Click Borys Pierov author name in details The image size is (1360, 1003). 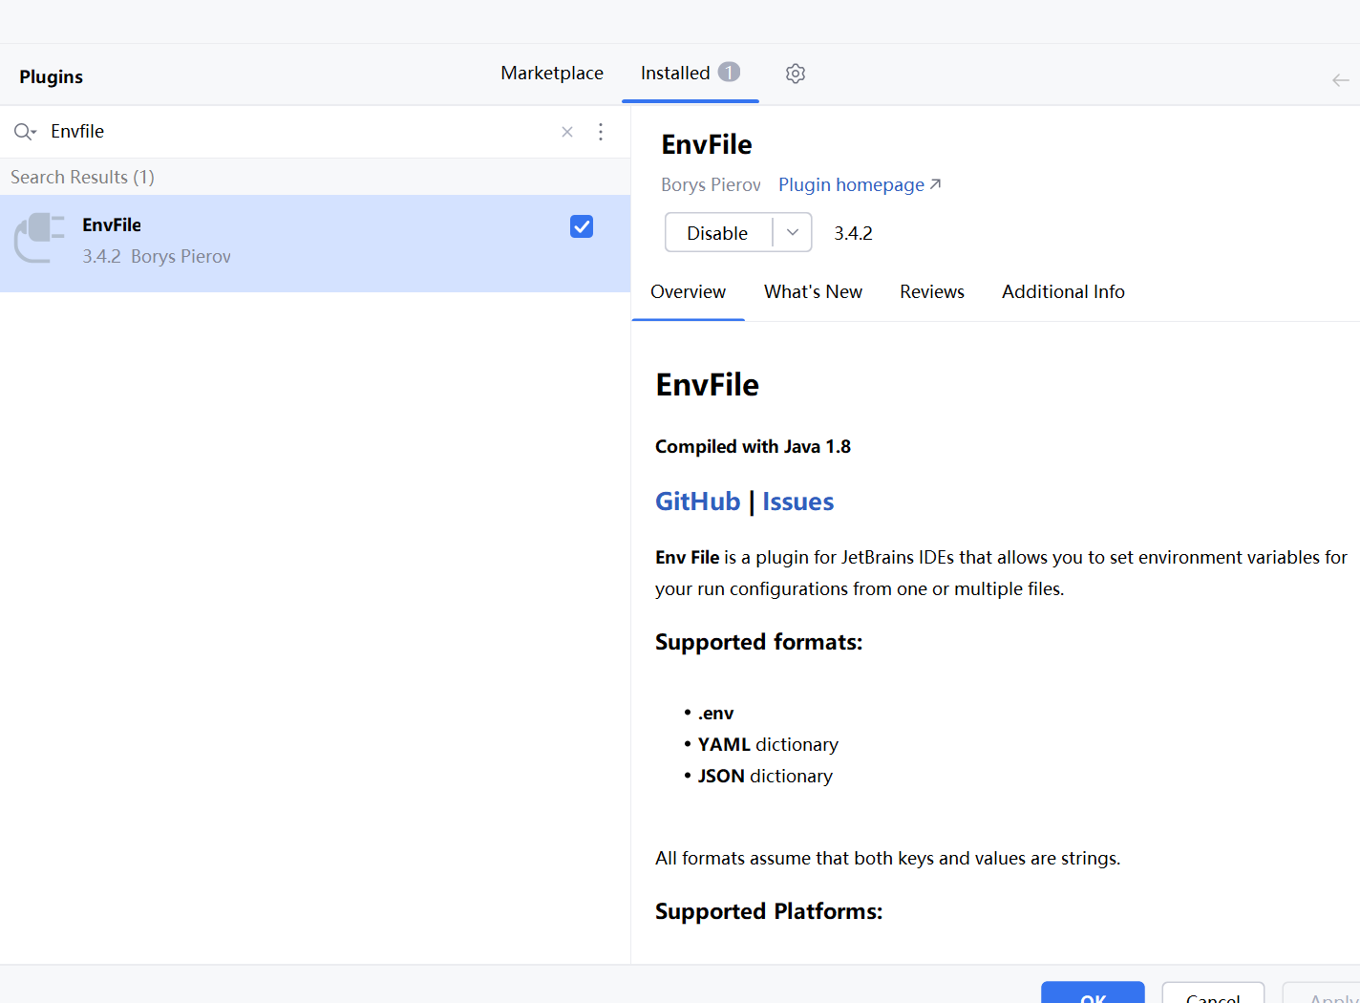pyautogui.click(x=711, y=184)
